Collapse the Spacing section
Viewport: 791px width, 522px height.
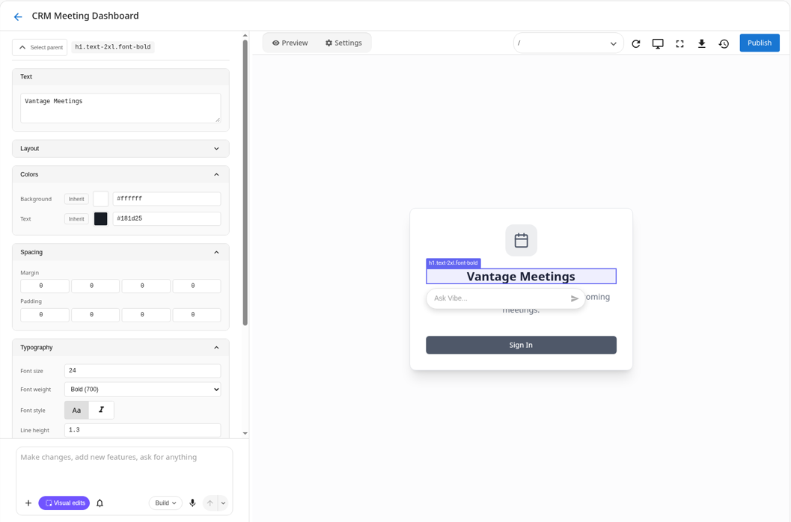(x=120, y=252)
